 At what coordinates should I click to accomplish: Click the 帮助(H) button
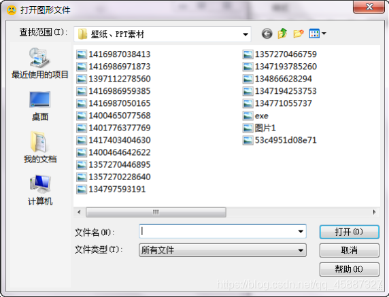coord(350,269)
